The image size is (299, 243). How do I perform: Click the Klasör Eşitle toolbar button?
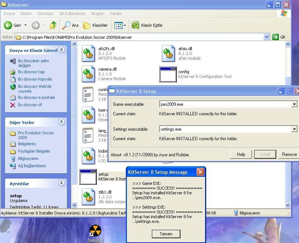[x=147, y=25]
